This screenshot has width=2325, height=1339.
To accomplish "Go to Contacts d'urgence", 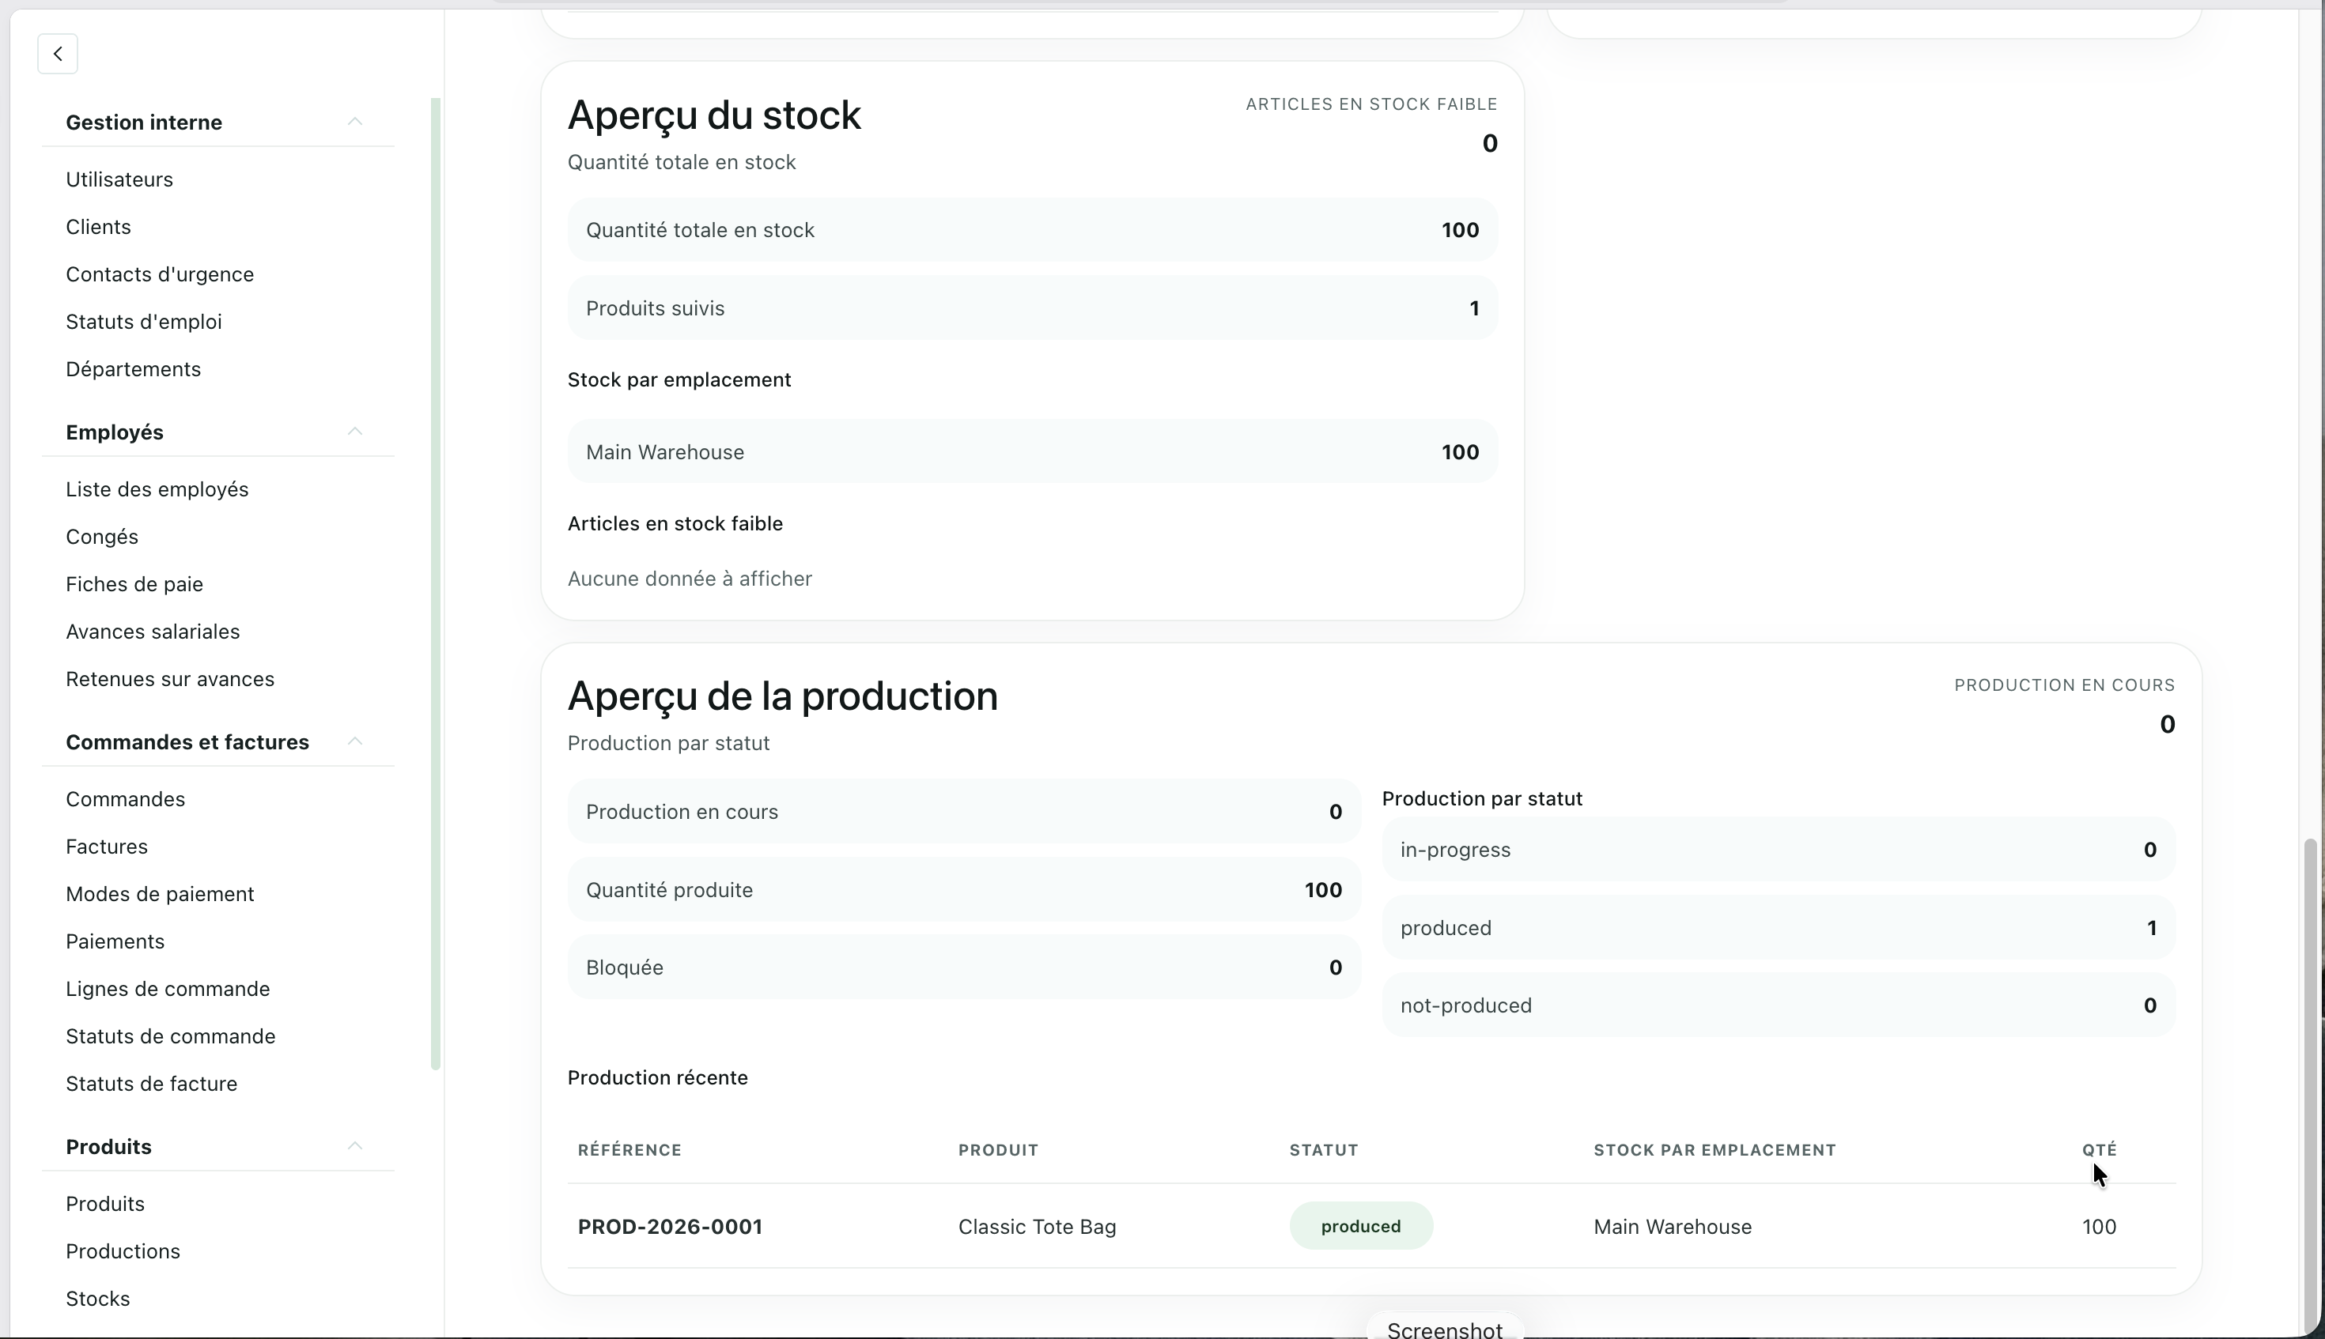I will point(160,274).
